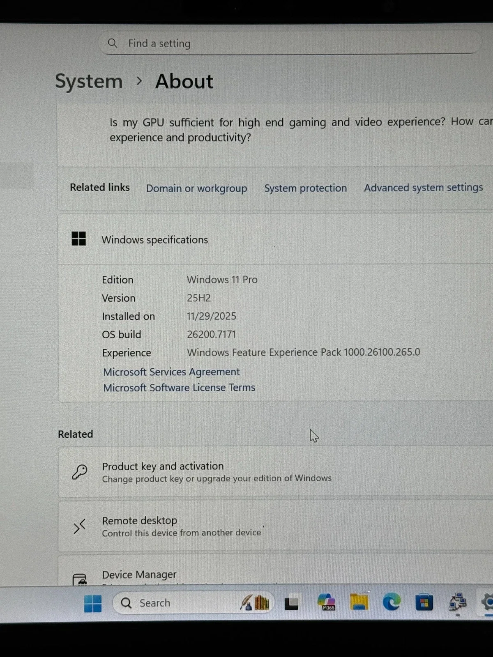This screenshot has height=657, width=493.
Task: Select the Windows Feature Experience Pack value
Action: click(x=304, y=352)
